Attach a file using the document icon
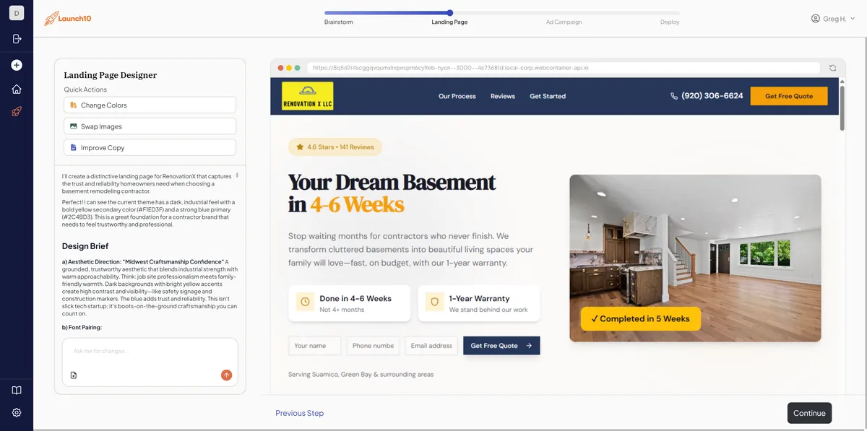 [x=73, y=374]
